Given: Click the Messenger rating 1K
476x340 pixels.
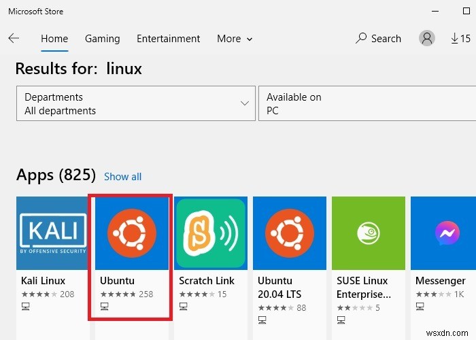Looking at the screenshot, I should 440,294.
